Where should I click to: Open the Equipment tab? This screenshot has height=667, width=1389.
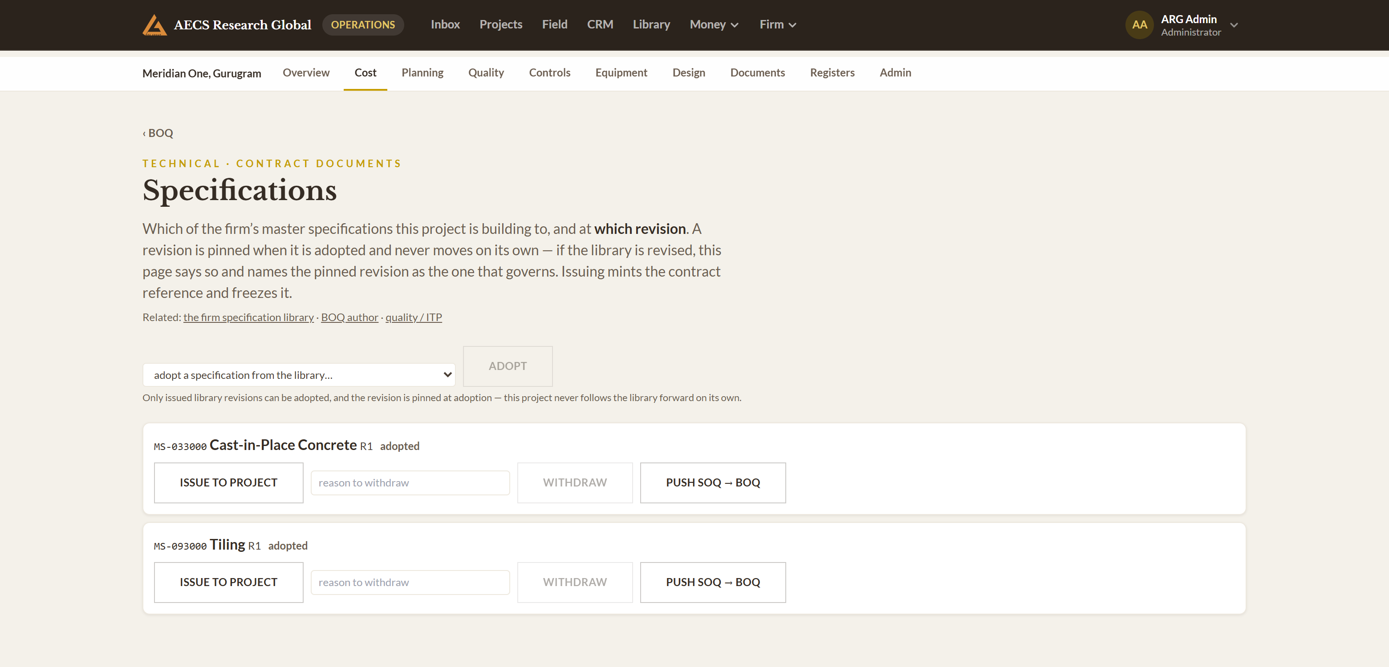621,73
